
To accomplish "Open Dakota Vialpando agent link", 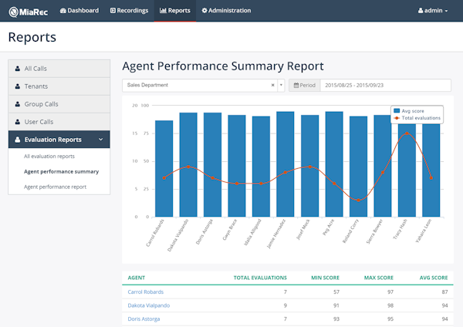I will (149, 305).
